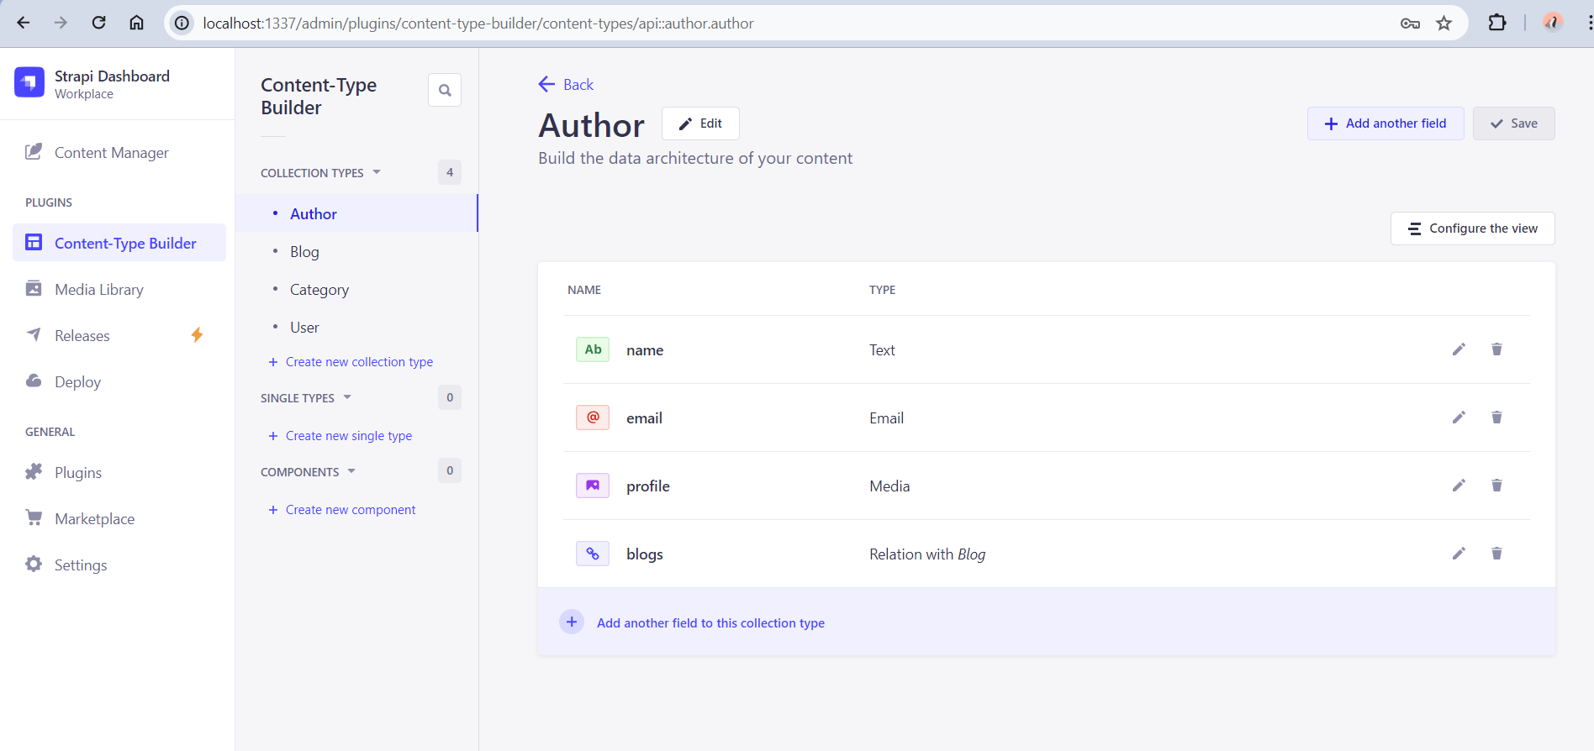Click the Media type icon for profile
Image resolution: width=1594 pixels, height=751 pixels.
[593, 486]
